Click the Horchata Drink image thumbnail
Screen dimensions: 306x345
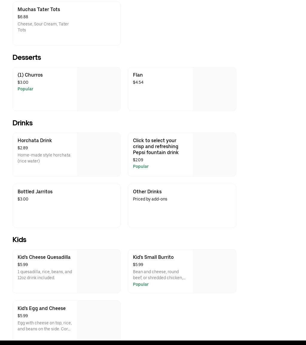99,154
